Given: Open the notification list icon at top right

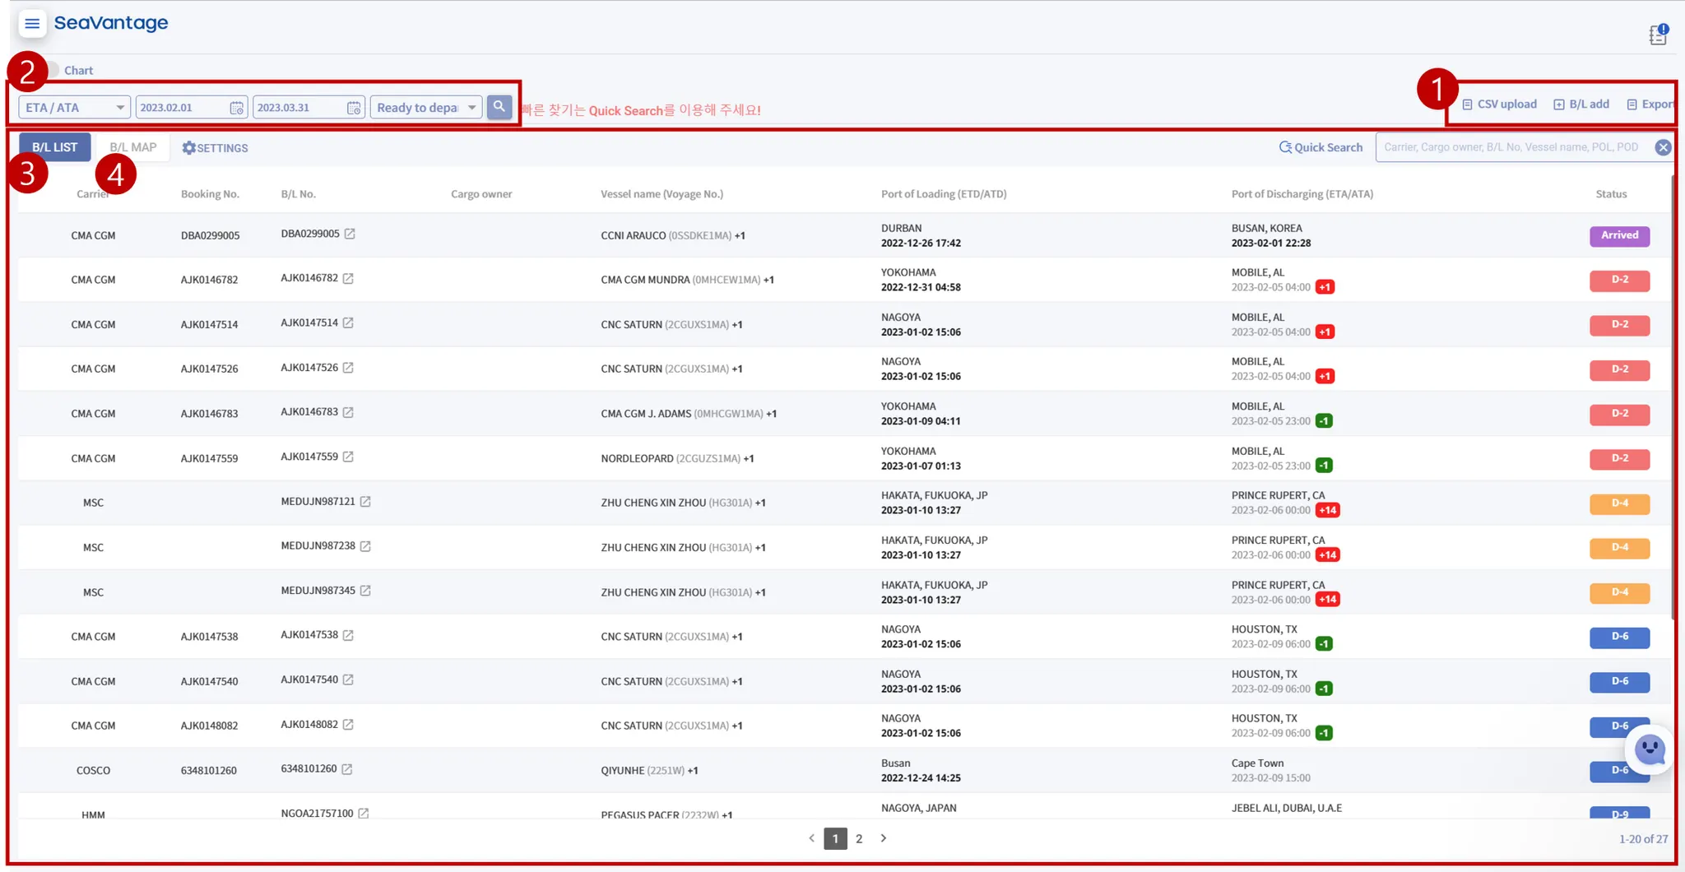Looking at the screenshot, I should click(1658, 35).
